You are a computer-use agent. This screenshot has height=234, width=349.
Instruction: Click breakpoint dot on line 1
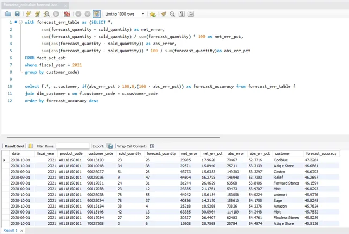tap(16, 22)
